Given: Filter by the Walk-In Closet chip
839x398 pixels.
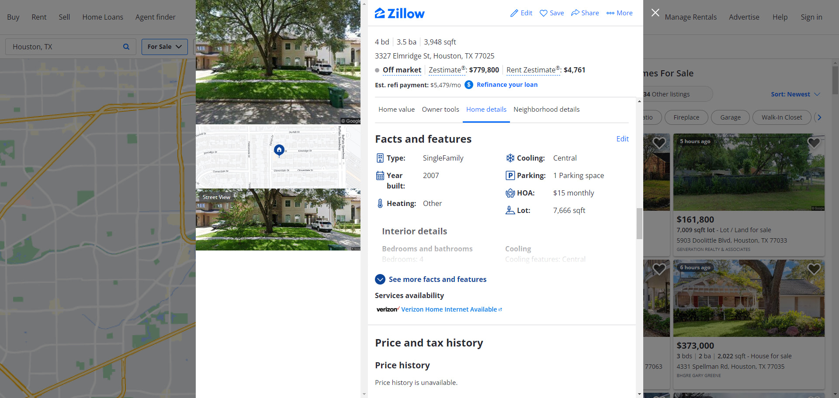Looking at the screenshot, I should coord(782,117).
